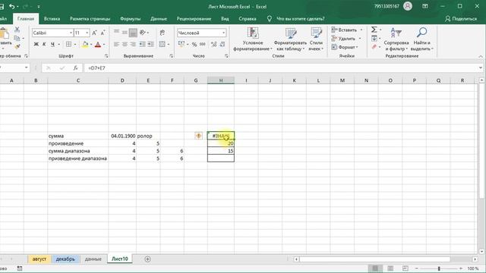Open Форматировать как таблицу menu
The image size is (486, 273).
(x=290, y=39)
